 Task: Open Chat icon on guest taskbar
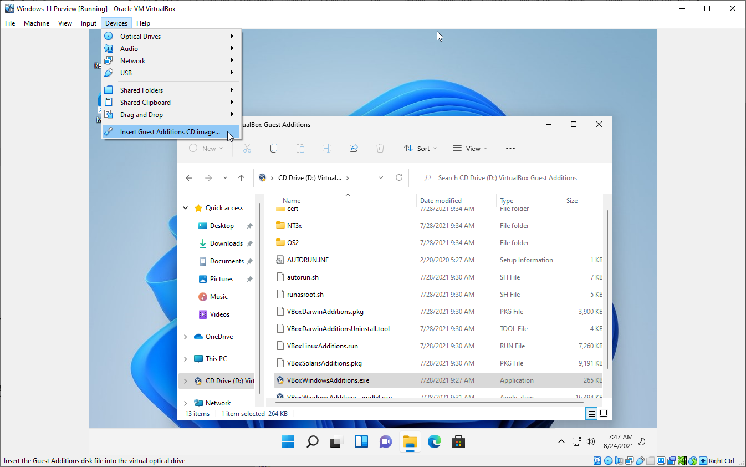pyautogui.click(x=385, y=441)
